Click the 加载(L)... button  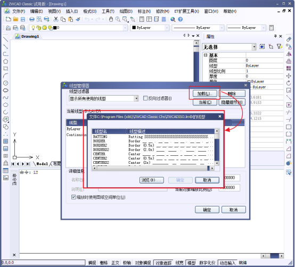(x=204, y=94)
